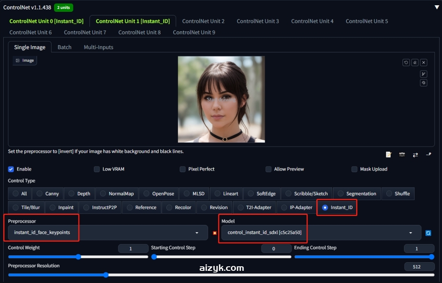Click the swap arrows icon to mirror webcam

415,155
